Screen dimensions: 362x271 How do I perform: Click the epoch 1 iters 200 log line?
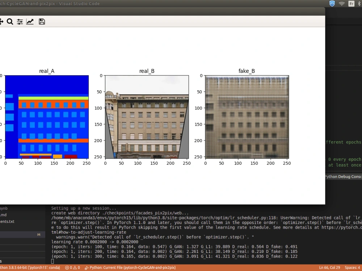click(174, 251)
